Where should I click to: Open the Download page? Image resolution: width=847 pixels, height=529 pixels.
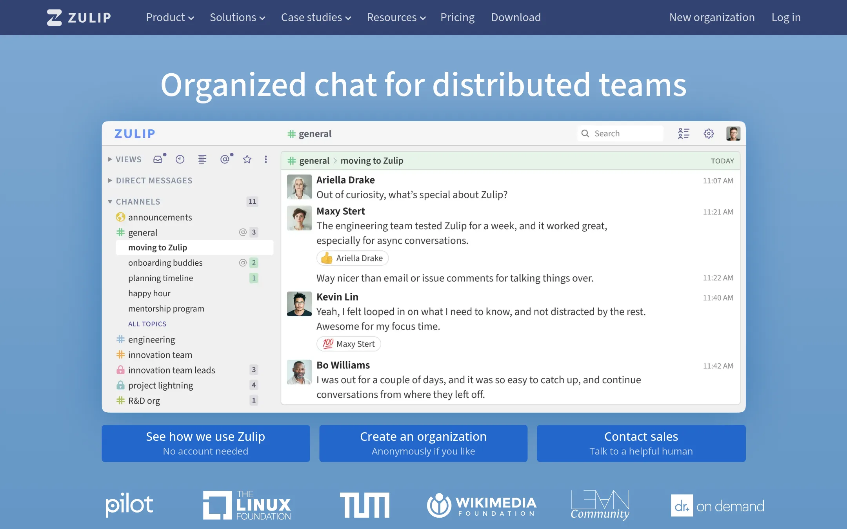click(516, 18)
